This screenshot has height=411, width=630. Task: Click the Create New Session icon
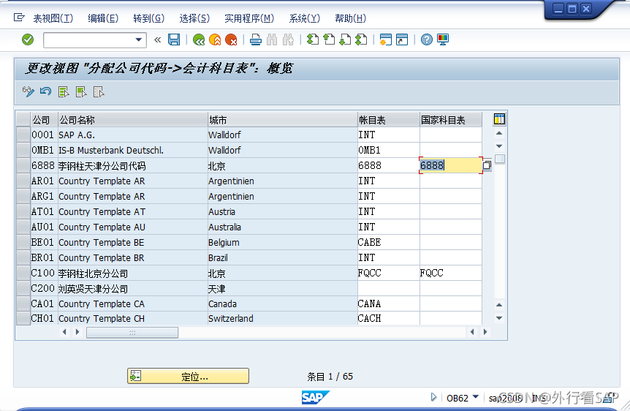386,39
